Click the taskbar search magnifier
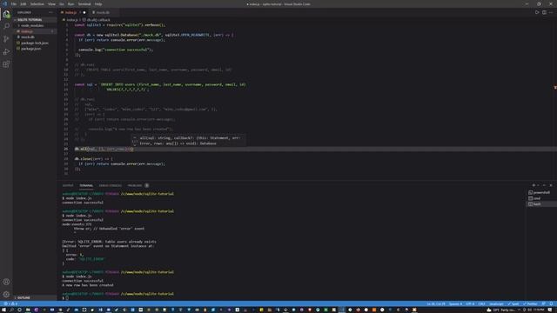Viewport: 557px width, 313px height. coord(11,310)
